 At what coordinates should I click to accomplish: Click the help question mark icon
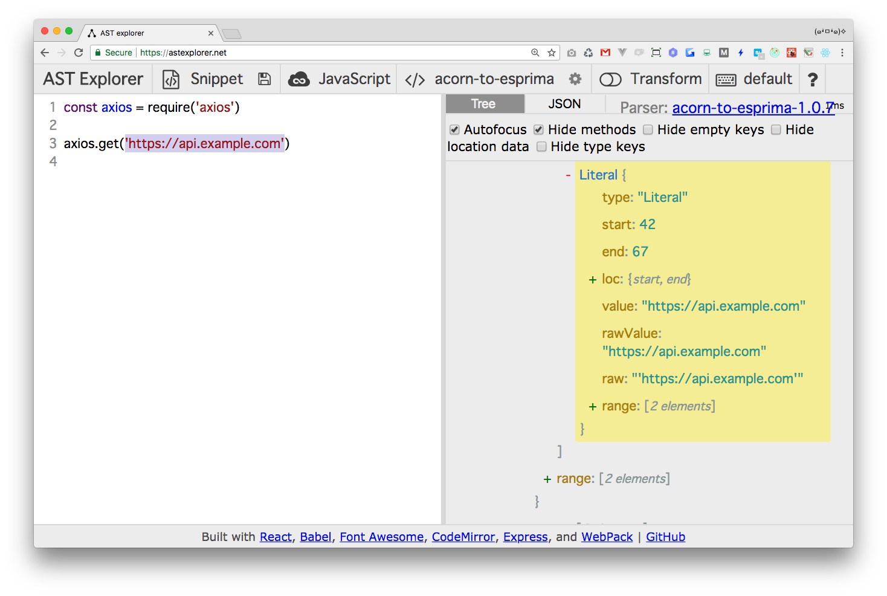pos(812,79)
